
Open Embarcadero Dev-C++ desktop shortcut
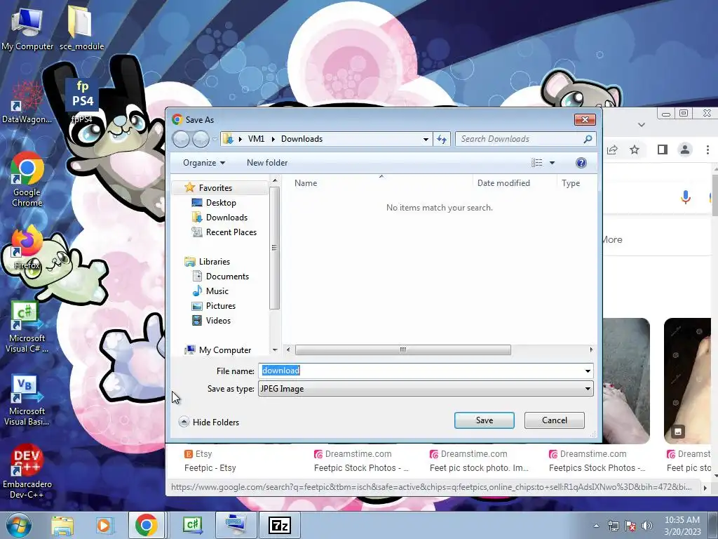click(27, 472)
